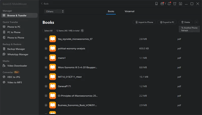Click the search magnifier beside item count
The image size is (202, 115).
(82, 31)
